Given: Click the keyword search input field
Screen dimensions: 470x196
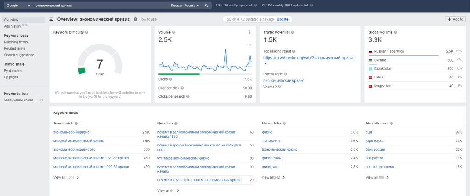Looking at the screenshot, I should (100, 6).
